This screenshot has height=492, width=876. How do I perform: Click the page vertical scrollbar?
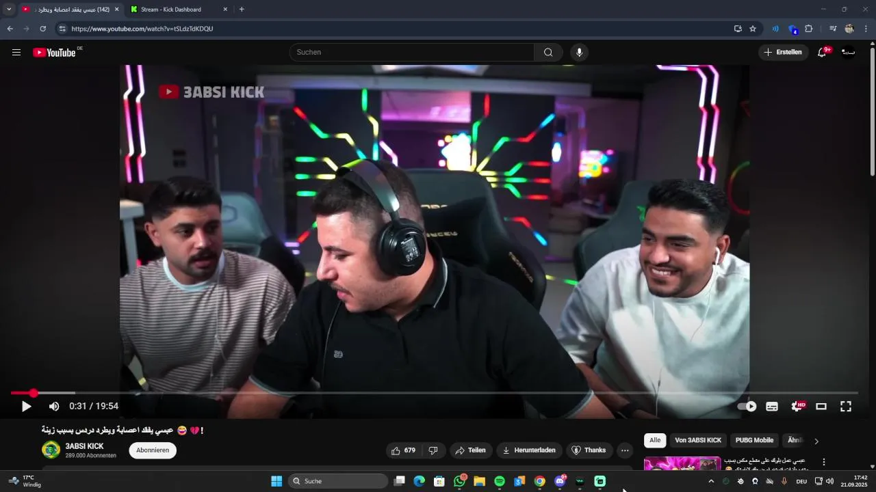tap(872, 113)
